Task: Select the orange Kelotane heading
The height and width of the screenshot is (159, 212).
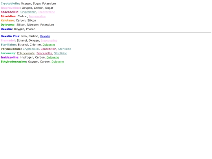Action: point(7,20)
